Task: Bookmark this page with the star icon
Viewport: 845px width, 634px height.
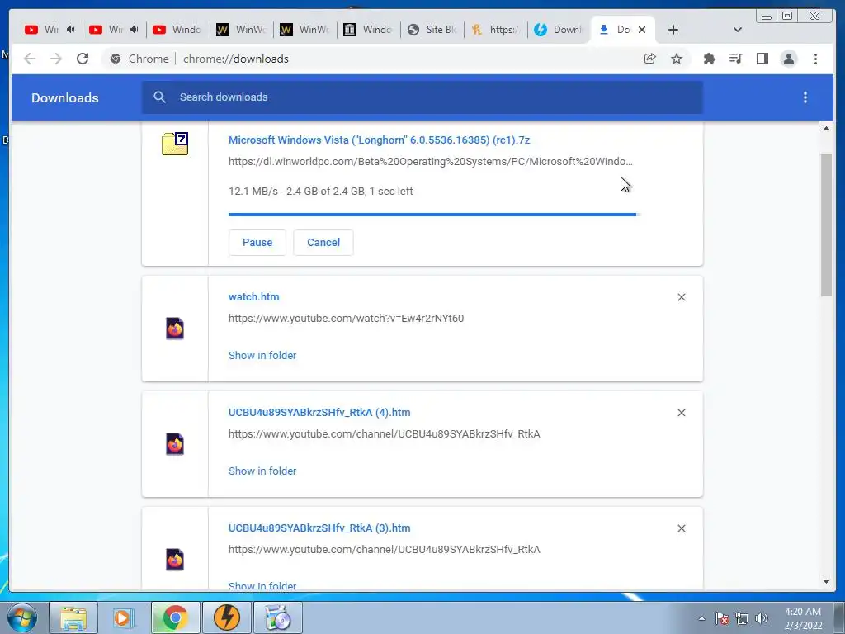Action: coord(677,59)
